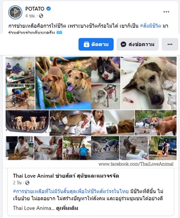Open the #การช่วยเหลือที่ไม่มีวันสิ้นสุด hashtag link
The image size is (180, 218).
(71, 191)
